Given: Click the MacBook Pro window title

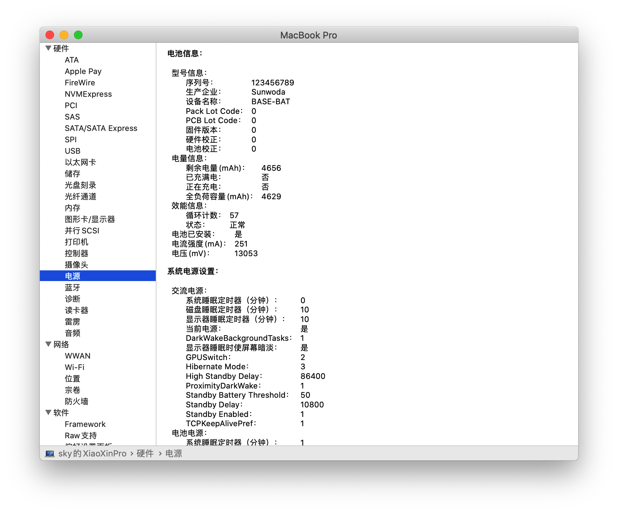Looking at the screenshot, I should 309,35.
